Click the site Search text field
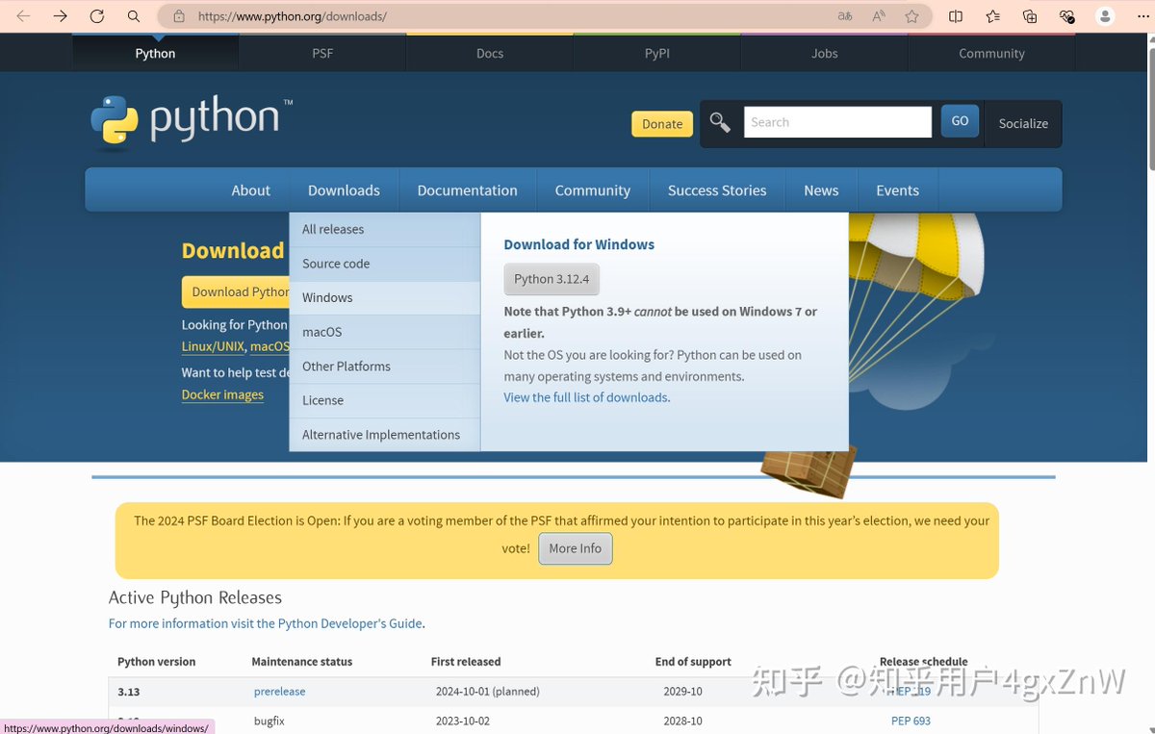This screenshot has width=1155, height=734. coord(837,122)
